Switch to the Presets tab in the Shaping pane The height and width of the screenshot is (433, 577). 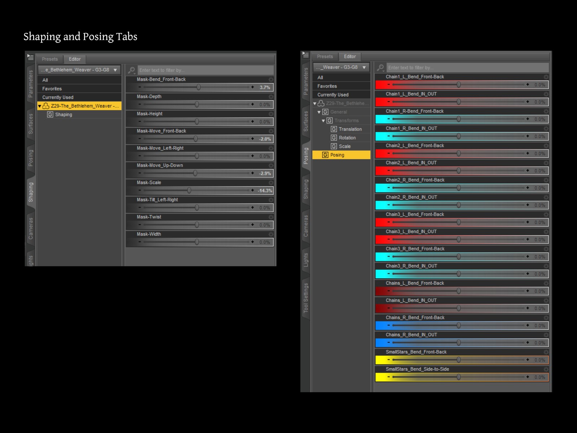(x=50, y=59)
